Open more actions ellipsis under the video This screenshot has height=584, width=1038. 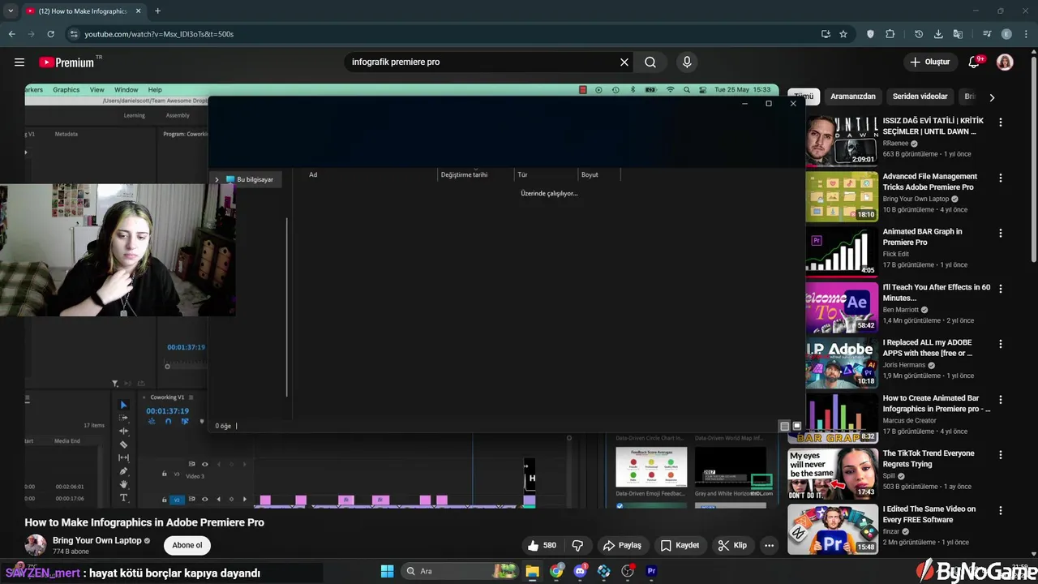(769, 545)
